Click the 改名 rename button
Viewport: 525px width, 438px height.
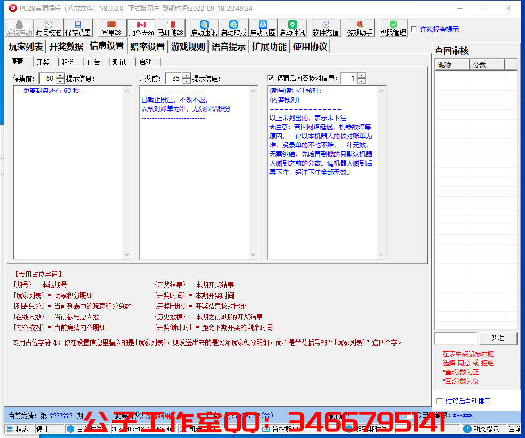(498, 338)
